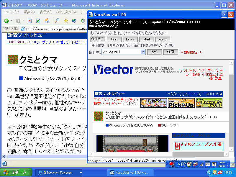Open the Media globe icon in IE toolbar
The width and height of the screenshot is (236, 177).
pyautogui.click(x=74, y=21)
